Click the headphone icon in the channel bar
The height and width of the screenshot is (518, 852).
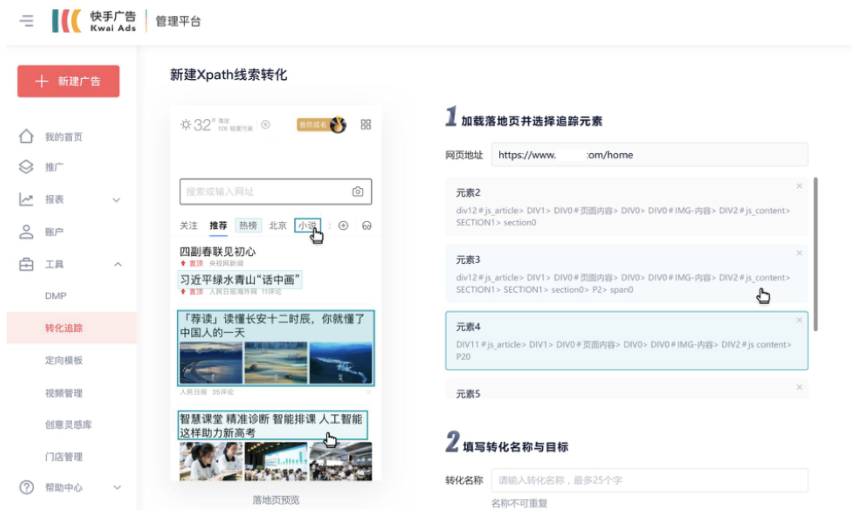click(367, 226)
